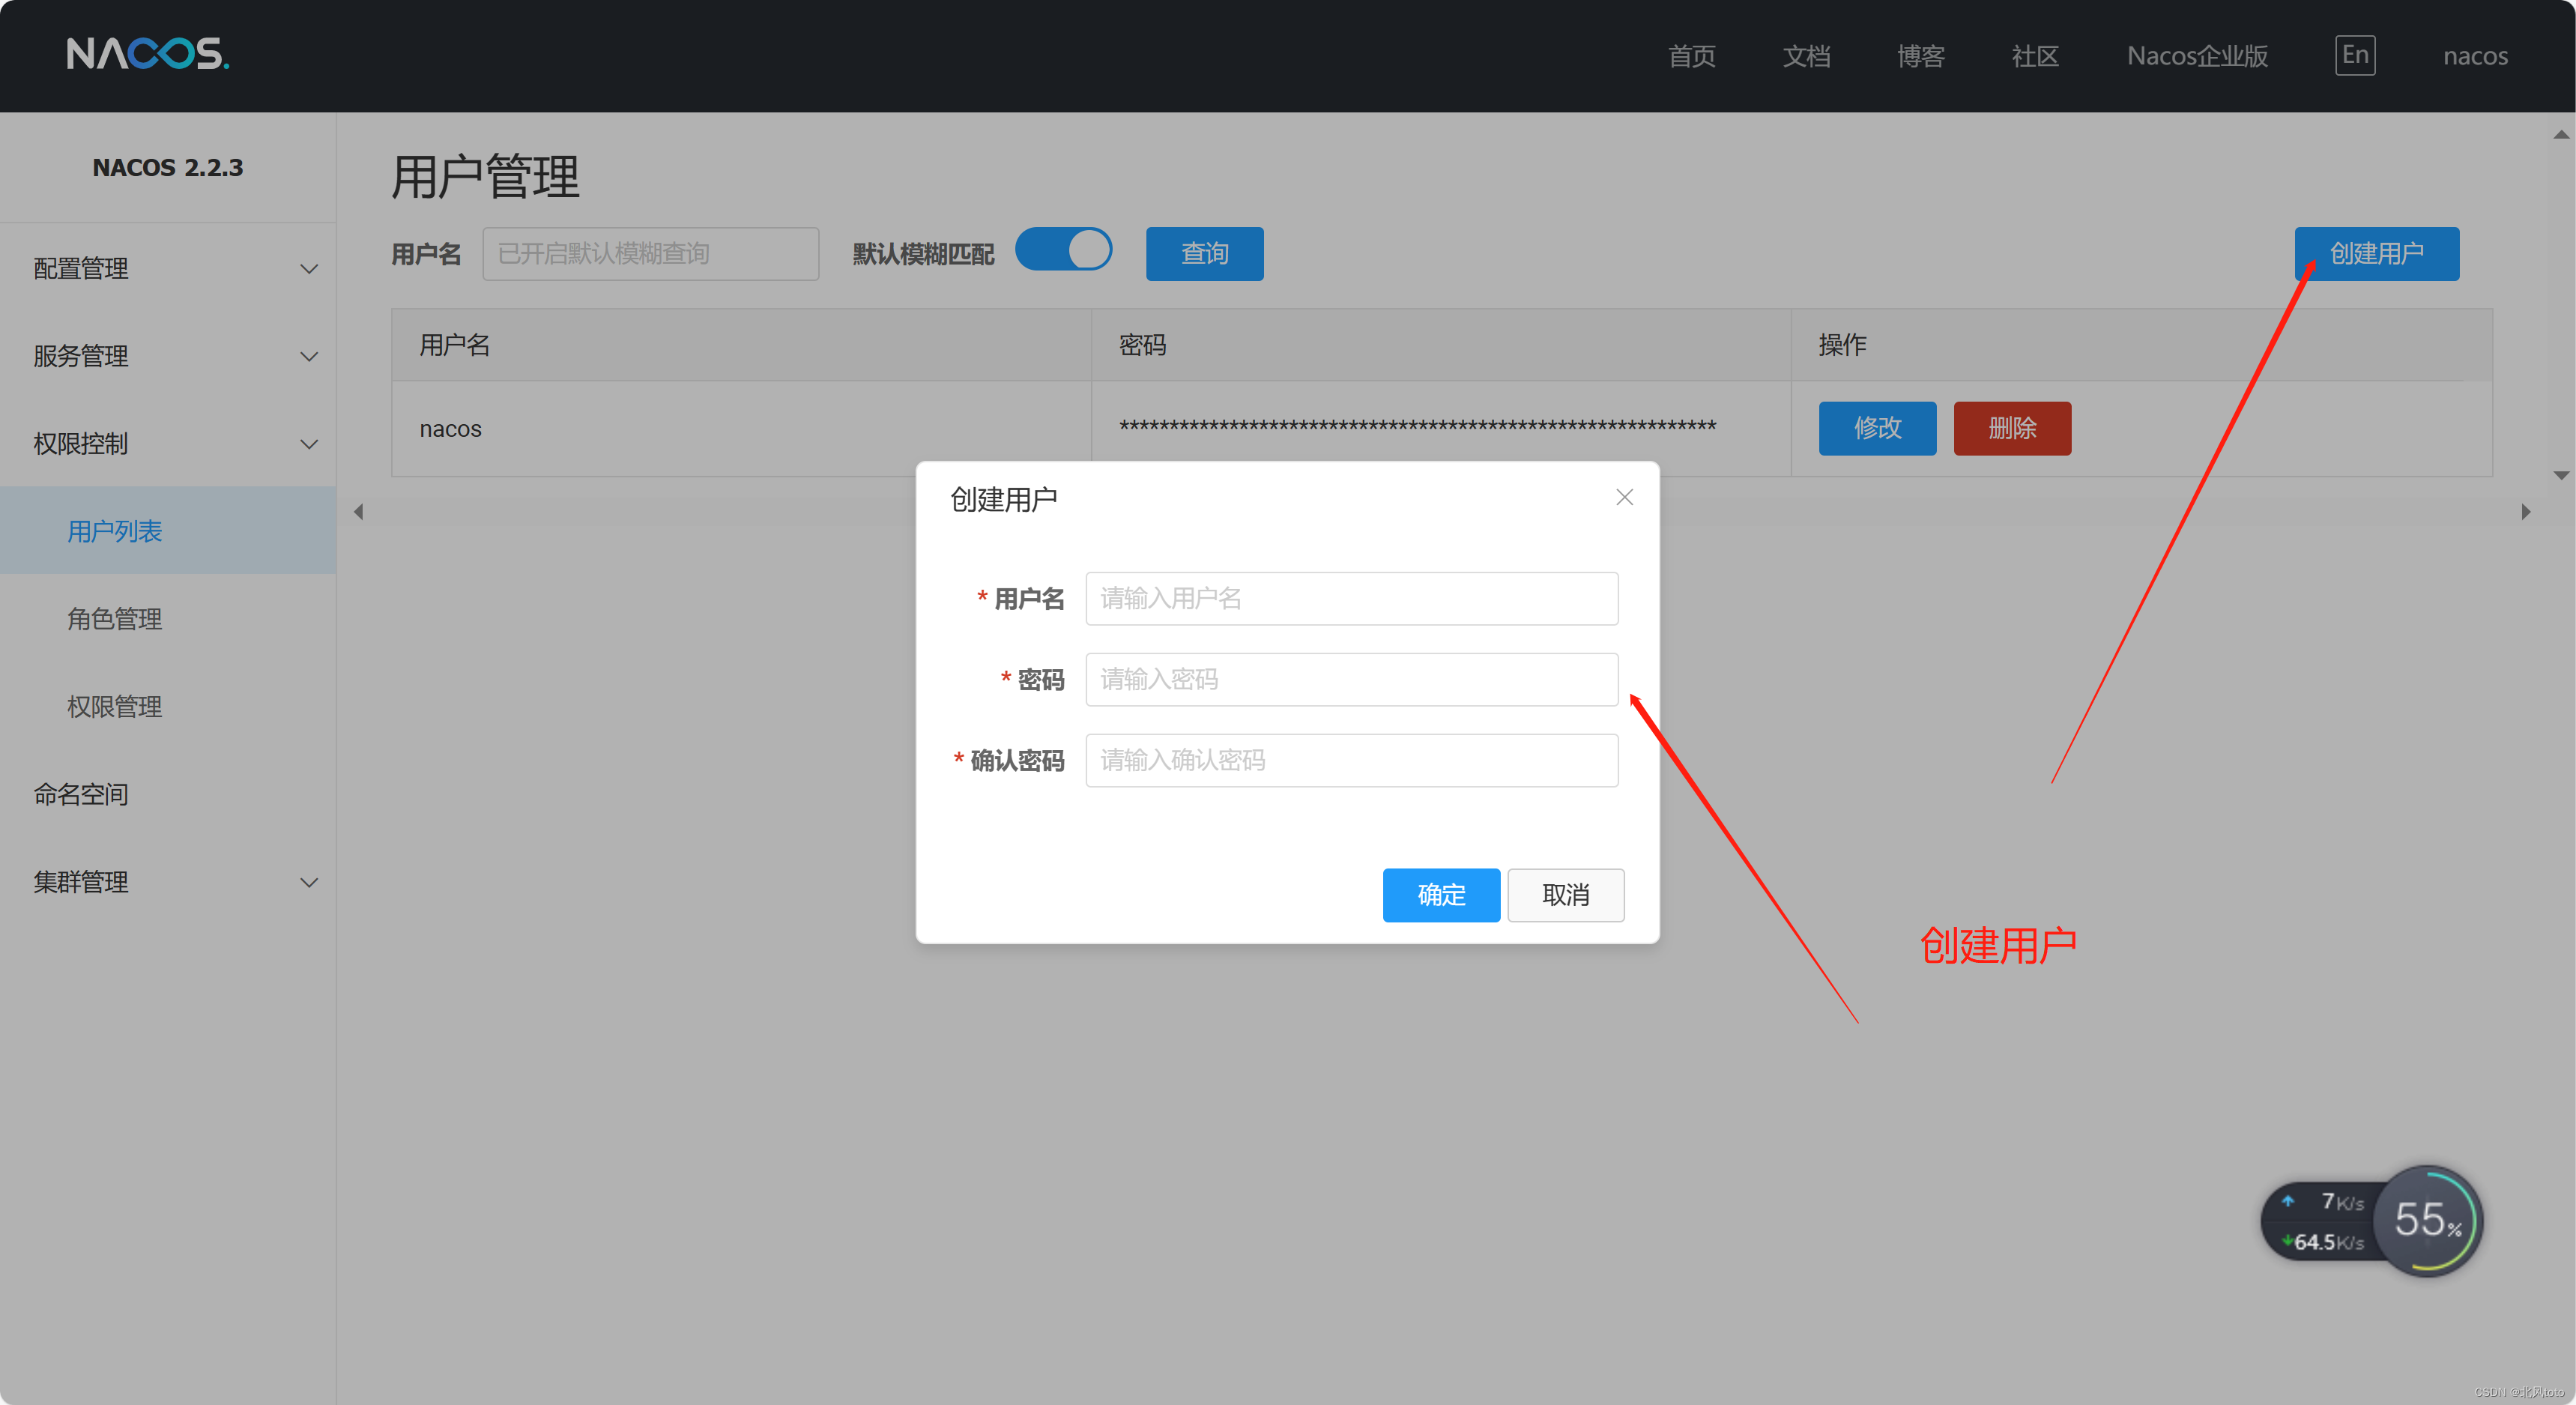Expand the 服务管理 menu chevron
Screen dimensions: 2576x1405
309,357
